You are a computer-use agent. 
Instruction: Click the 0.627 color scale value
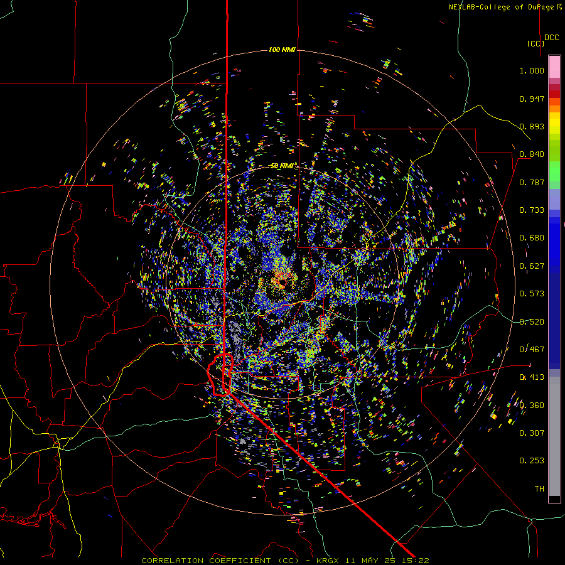(532, 266)
